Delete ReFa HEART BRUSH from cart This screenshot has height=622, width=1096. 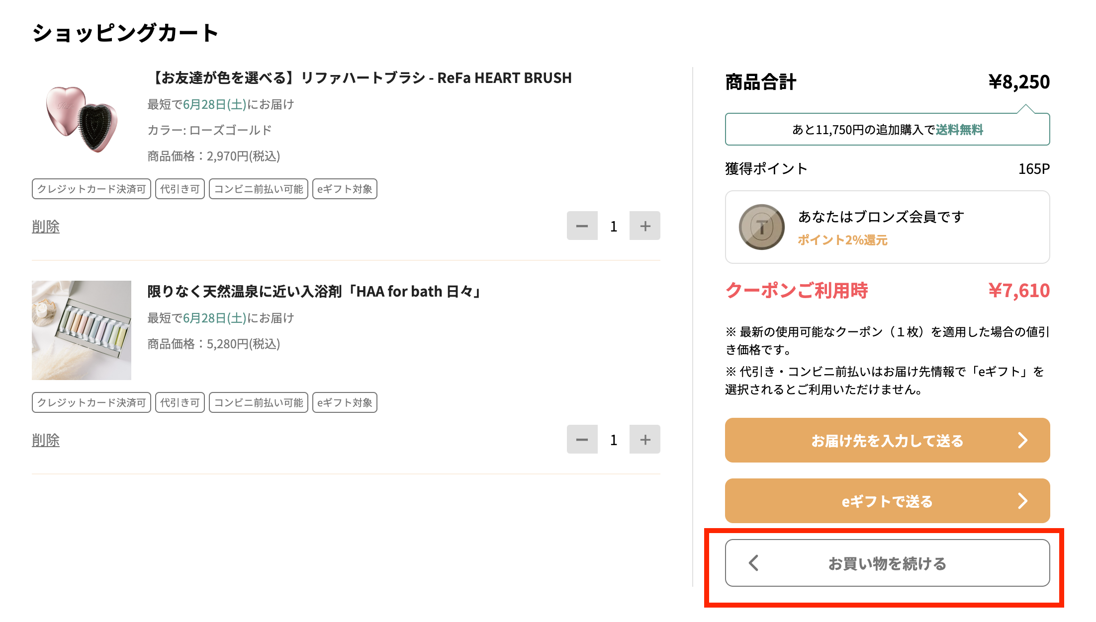click(x=46, y=226)
